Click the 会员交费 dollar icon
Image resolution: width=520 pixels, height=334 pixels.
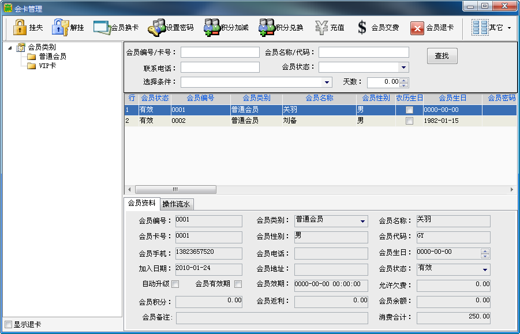tap(362, 27)
